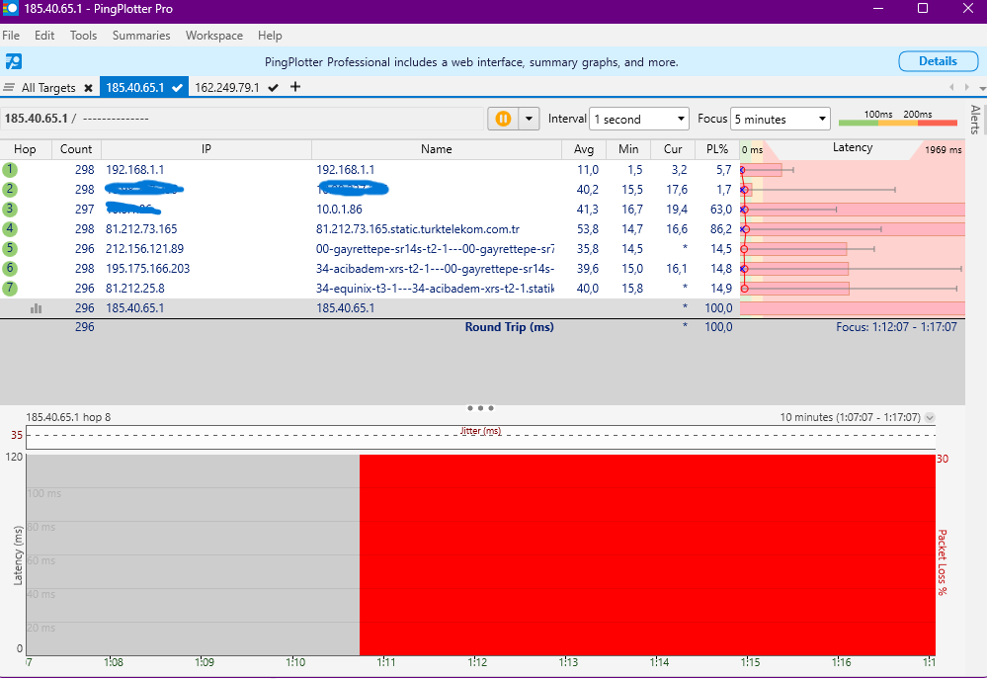The image size is (987, 679).
Task: Sort by the Count column header
Action: (75, 149)
